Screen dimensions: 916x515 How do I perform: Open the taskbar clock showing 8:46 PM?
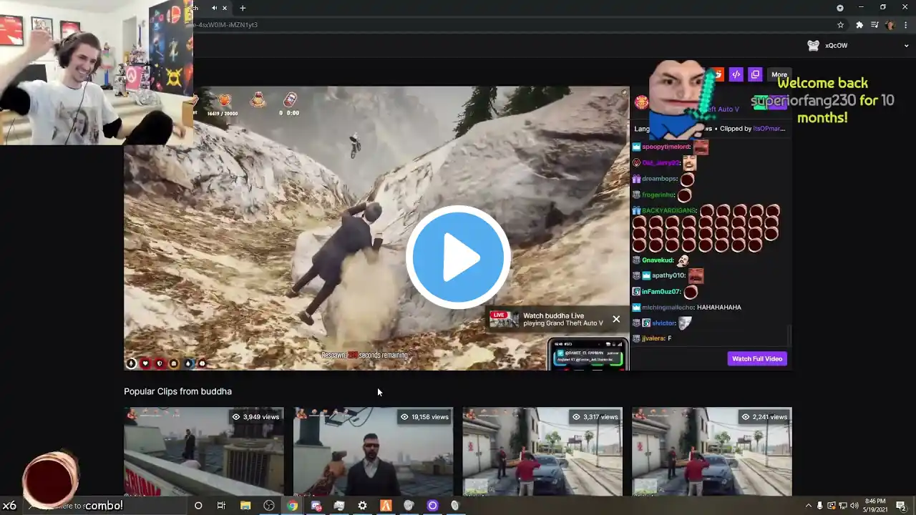pyautogui.click(x=874, y=506)
